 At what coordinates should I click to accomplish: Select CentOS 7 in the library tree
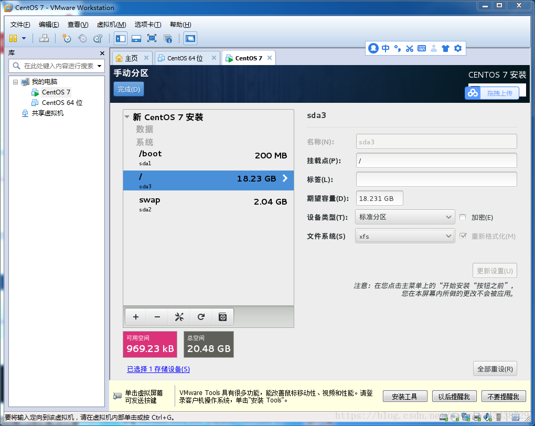pos(56,92)
